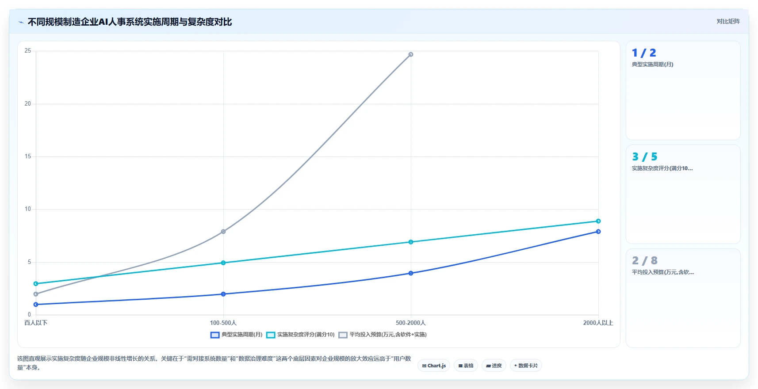
Task: Open the 1 / 2 典型实施周期 card
Action: click(683, 91)
